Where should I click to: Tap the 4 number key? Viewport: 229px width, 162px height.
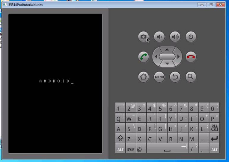(x=152, y=107)
